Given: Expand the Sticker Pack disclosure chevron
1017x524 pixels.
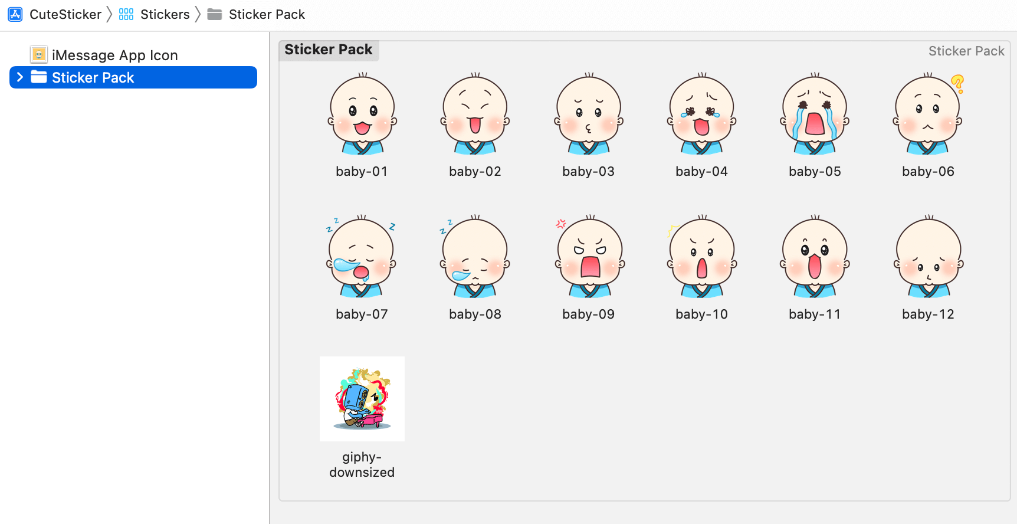Looking at the screenshot, I should [x=20, y=77].
